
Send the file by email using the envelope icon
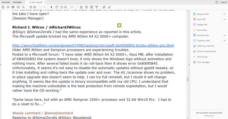[x=18, y=7]
